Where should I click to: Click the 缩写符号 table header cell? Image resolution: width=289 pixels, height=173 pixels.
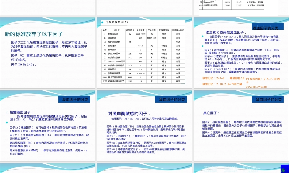[x=130, y=30]
